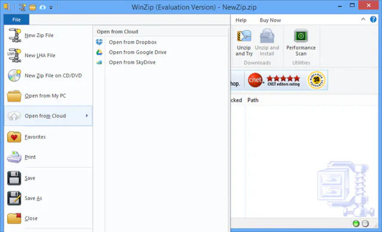The image size is (382, 232).
Task: Click the Save floppy disk icon
Action: (x=14, y=178)
